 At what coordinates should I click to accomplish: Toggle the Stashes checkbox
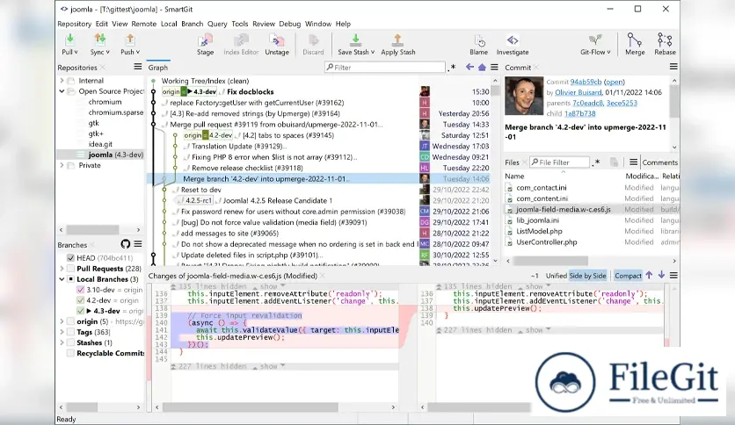[71, 342]
